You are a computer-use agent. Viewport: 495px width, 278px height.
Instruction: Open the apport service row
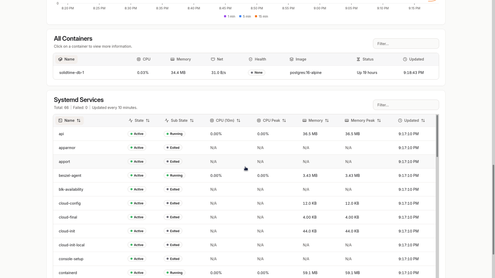click(x=244, y=161)
